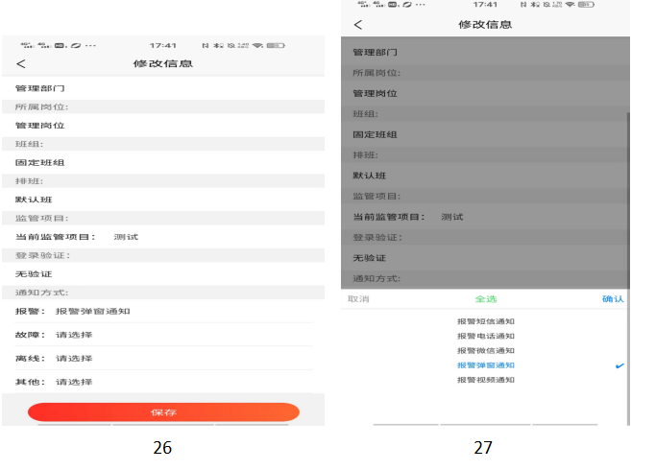Tap 17:41 clock in screen 26
The height and width of the screenshot is (470, 656).
point(163,45)
